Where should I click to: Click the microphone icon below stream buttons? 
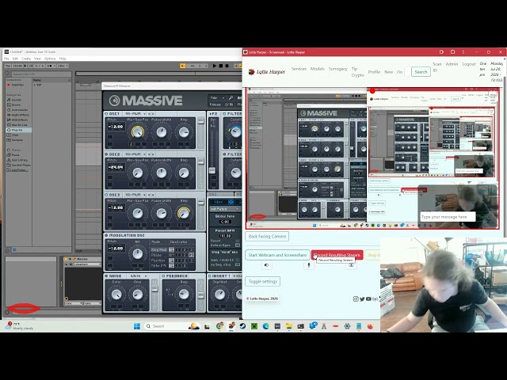point(308,265)
